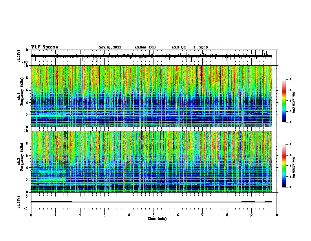Click the ch.2 emission band near 2 kHz
Screen dimensions: 311x241
click(x=49, y=180)
